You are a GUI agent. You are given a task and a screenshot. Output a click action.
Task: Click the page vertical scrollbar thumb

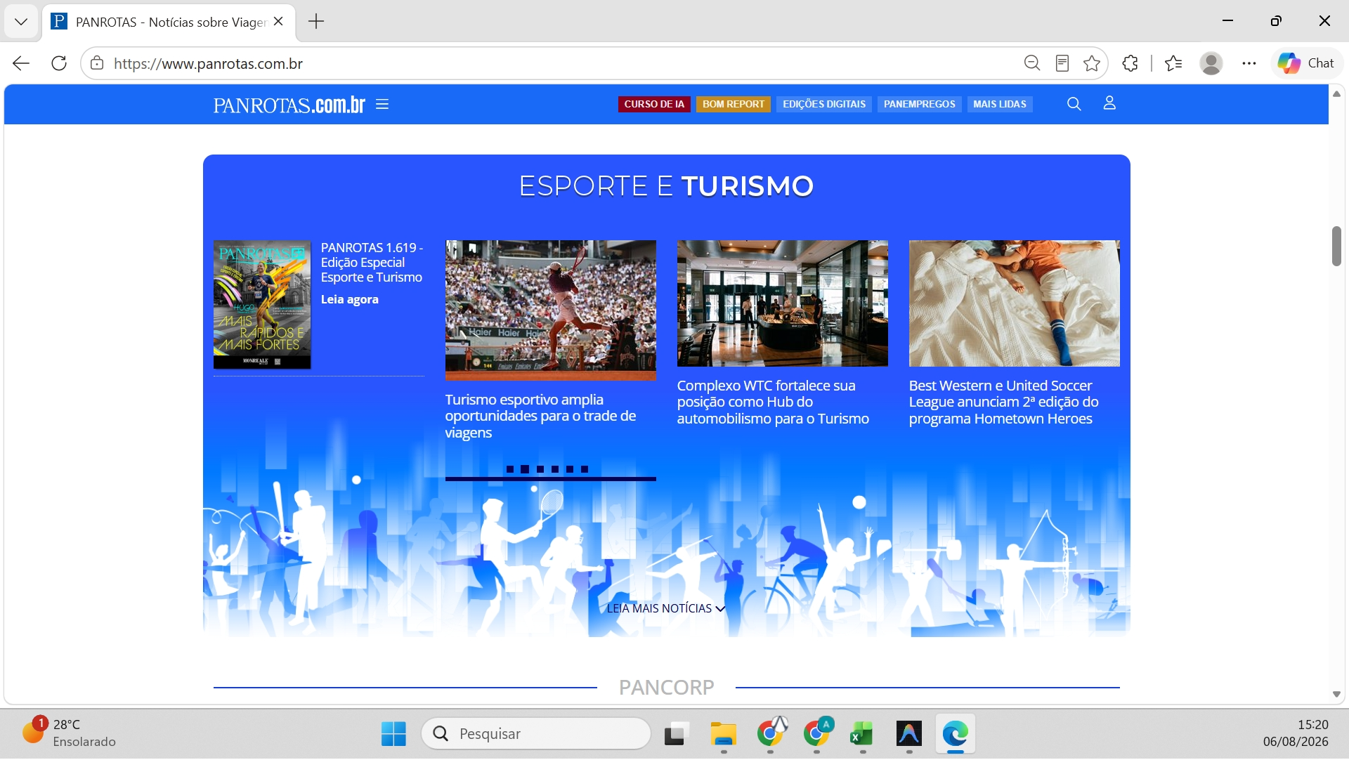(1336, 246)
